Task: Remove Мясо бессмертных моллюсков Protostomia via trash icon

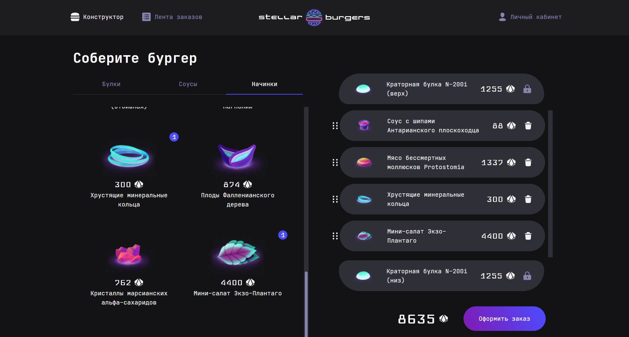Action: 528,162
